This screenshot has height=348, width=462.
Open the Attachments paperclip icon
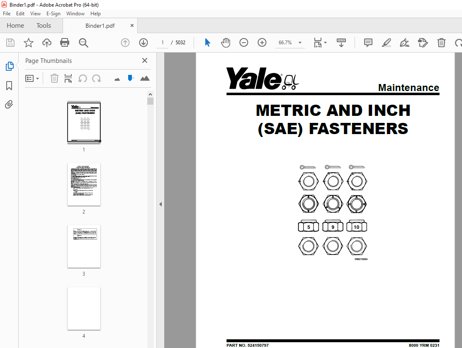click(x=9, y=104)
